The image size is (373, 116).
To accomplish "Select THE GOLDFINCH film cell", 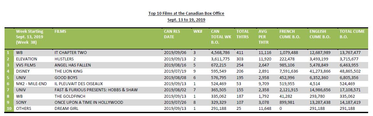I will (69, 96).
